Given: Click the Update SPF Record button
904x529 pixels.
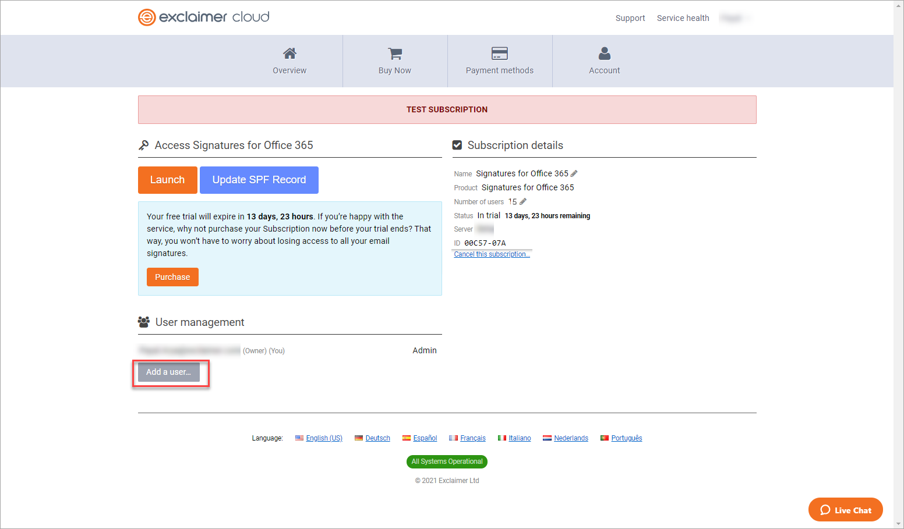Looking at the screenshot, I should [259, 180].
